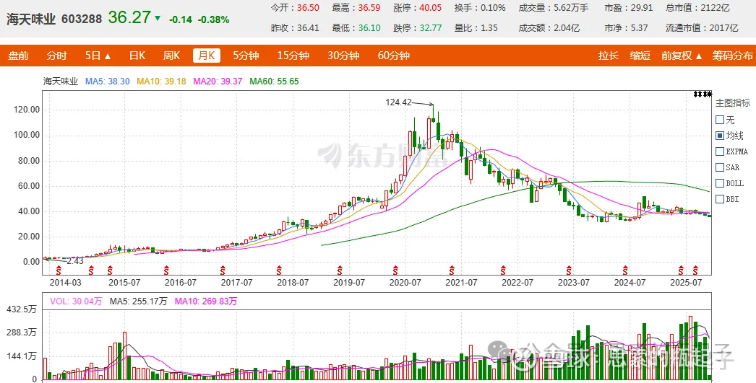The width and height of the screenshot is (756, 383).
Task: Click the 主图指标 panel heading
Action: click(x=733, y=103)
